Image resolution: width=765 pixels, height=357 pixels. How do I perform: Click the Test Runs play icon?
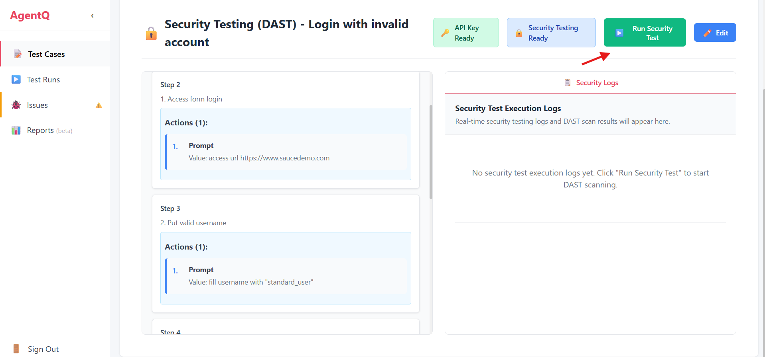[16, 80]
